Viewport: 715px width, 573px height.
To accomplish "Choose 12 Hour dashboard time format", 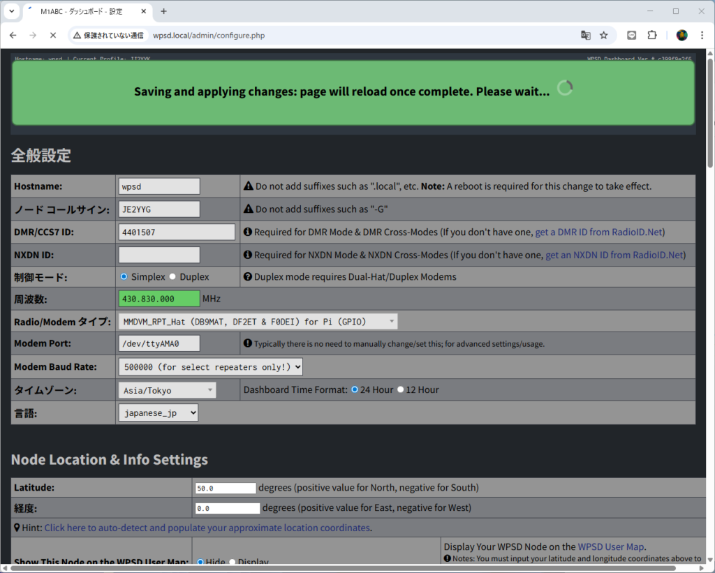I will point(400,389).
